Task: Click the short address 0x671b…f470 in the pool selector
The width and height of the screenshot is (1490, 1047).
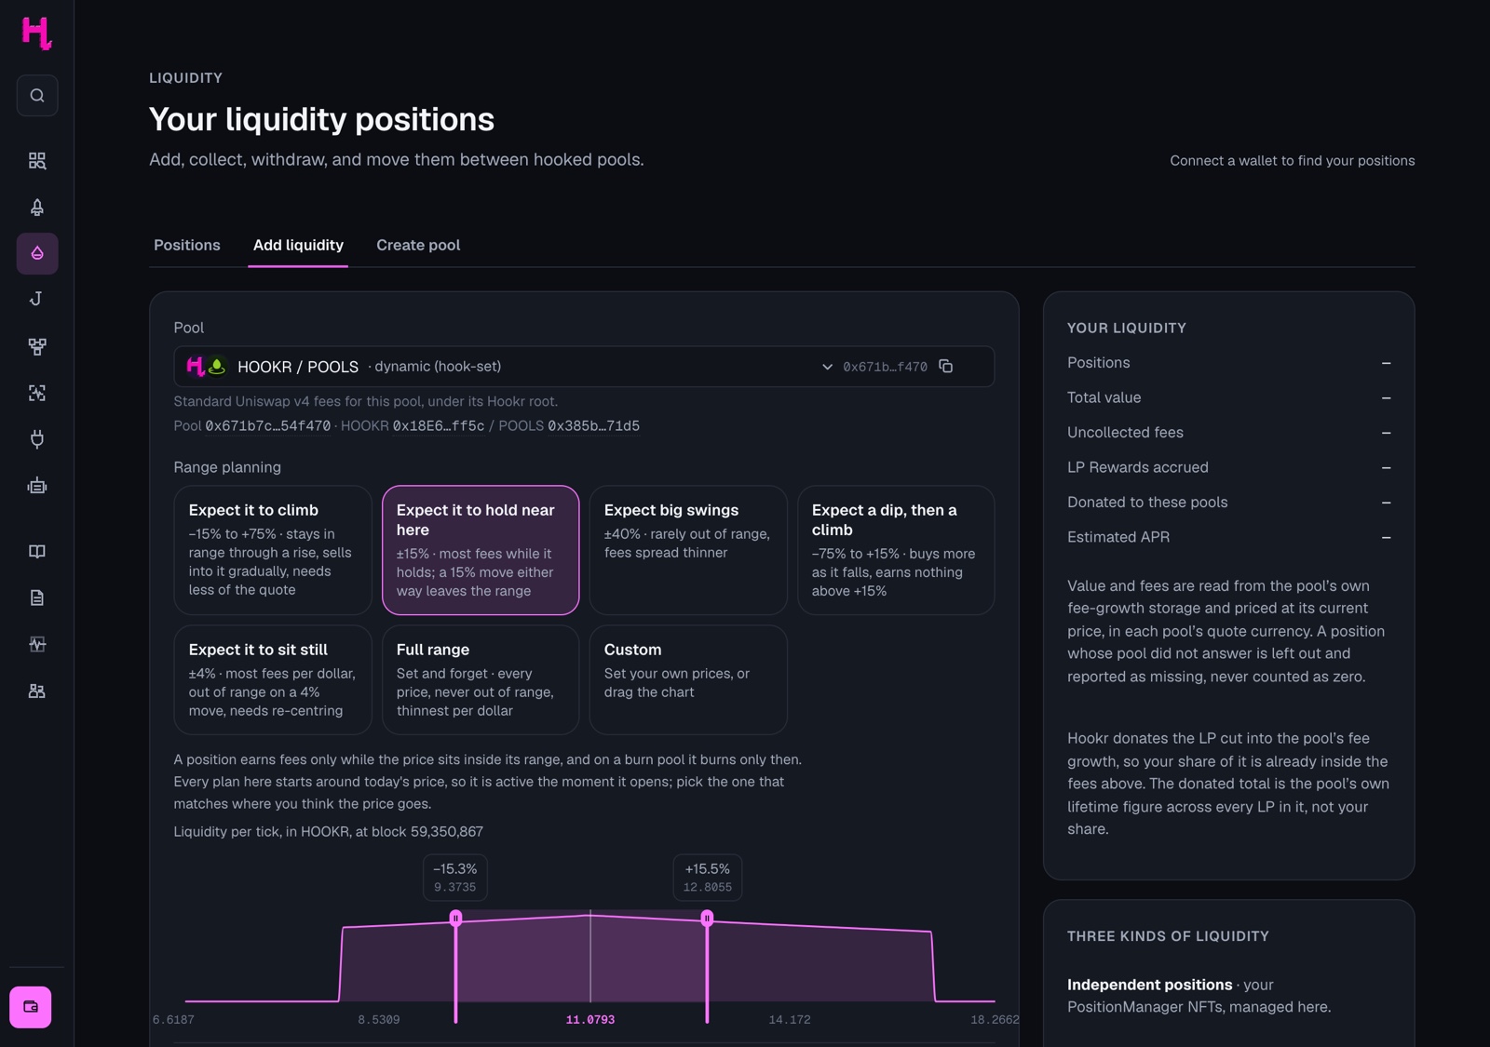Action: click(885, 367)
